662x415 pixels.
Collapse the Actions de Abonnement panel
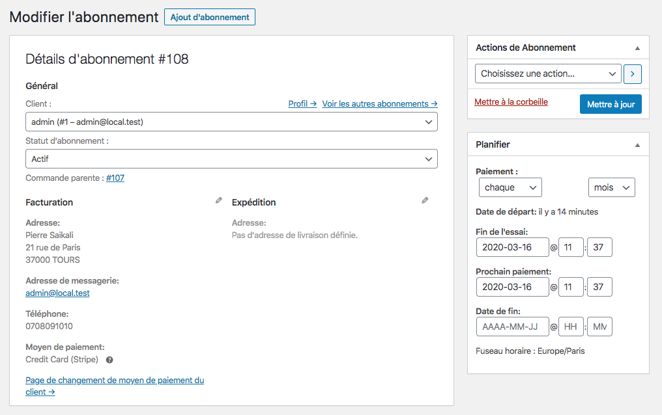click(637, 47)
